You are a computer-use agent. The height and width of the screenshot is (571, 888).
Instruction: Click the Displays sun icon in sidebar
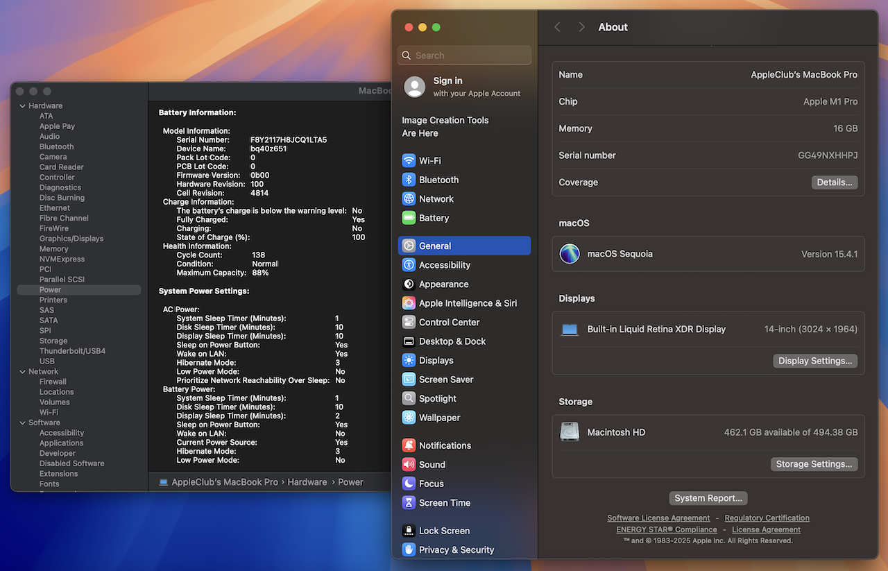[x=409, y=360]
